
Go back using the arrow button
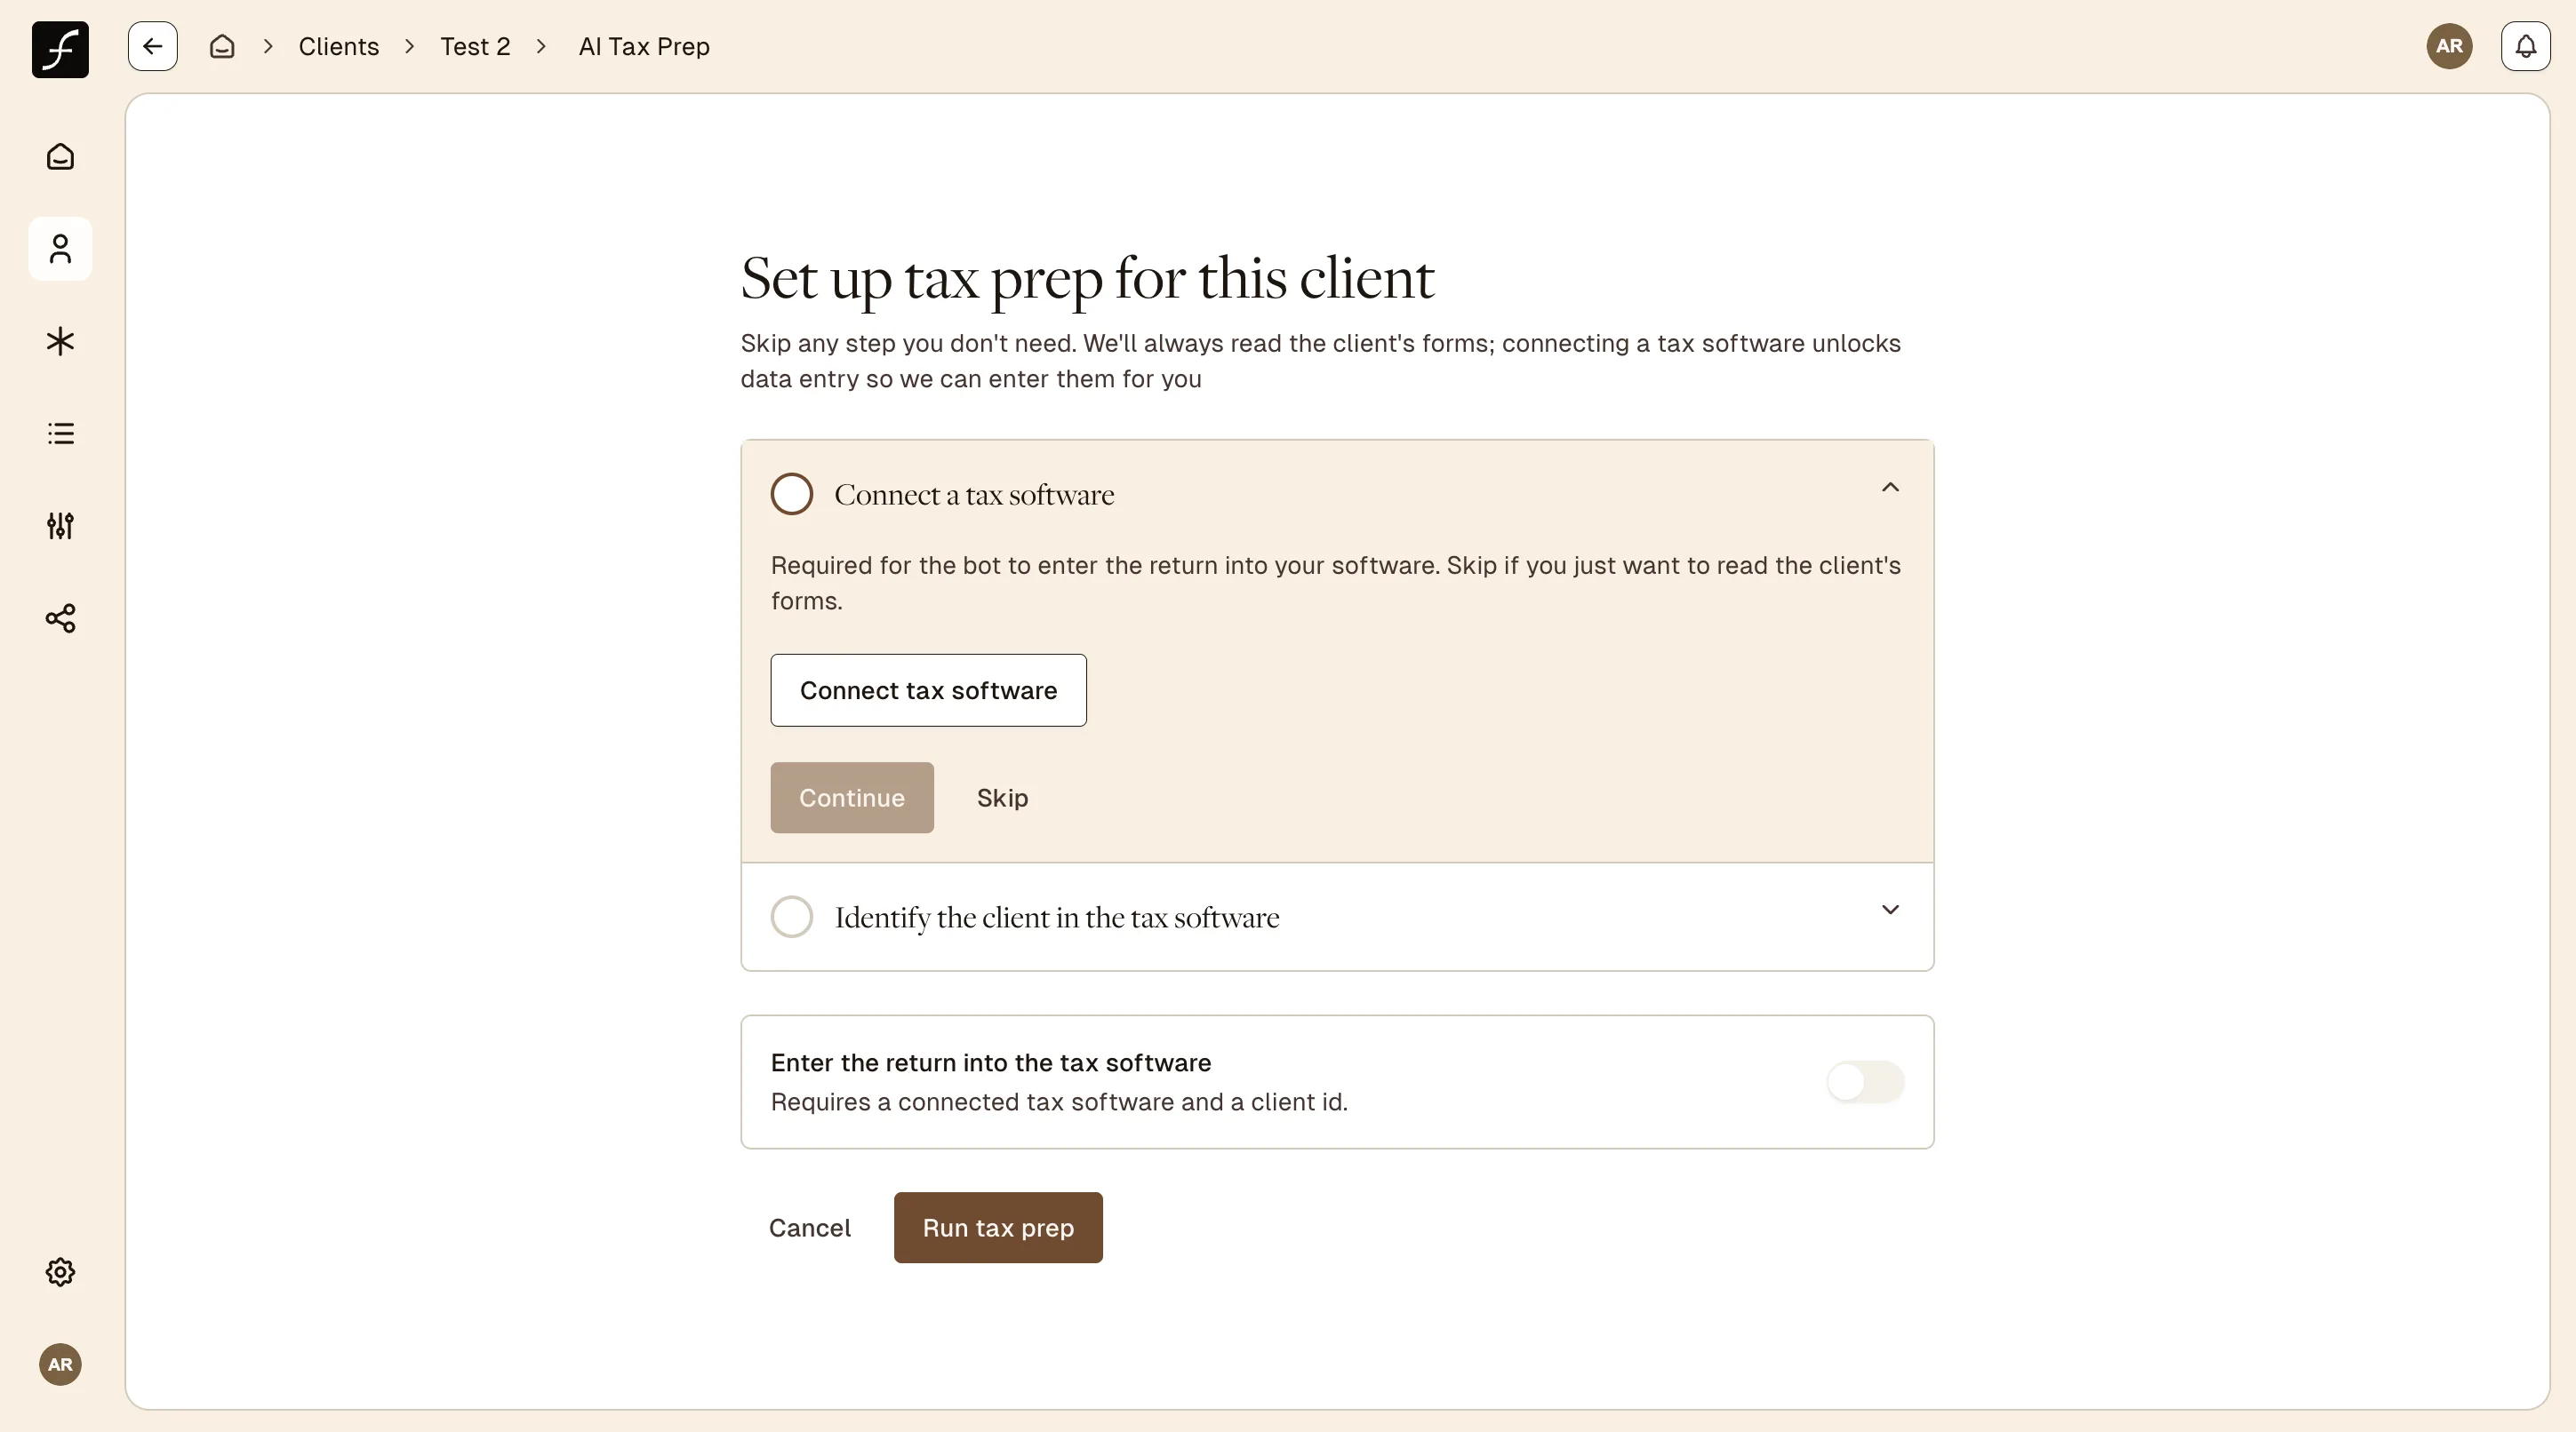click(152, 46)
